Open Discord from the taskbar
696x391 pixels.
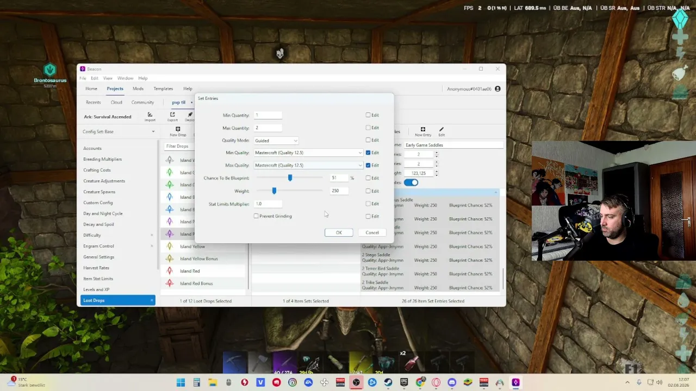(452, 382)
